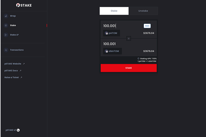Click the pATOM token icon
This screenshot has height=137, width=206.
[106, 33]
